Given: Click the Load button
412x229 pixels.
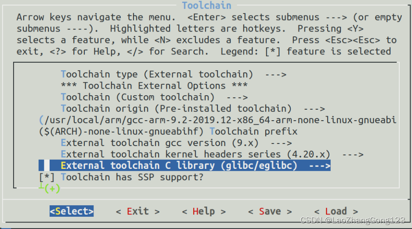Looking at the screenshot, I should pos(336,211).
